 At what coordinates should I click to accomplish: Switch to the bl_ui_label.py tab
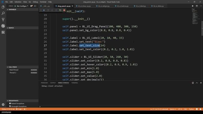point(141,6)
